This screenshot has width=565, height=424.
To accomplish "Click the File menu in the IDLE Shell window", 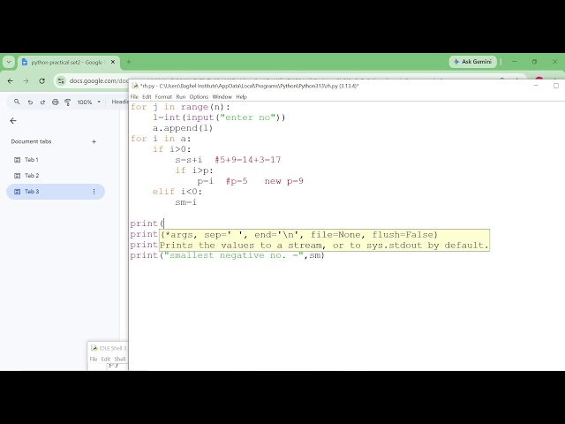I will coord(94,360).
